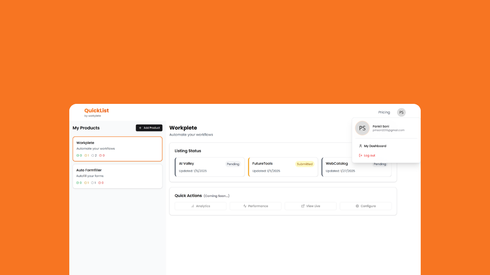Click the green approved-count icon on Workplete card

77,155
